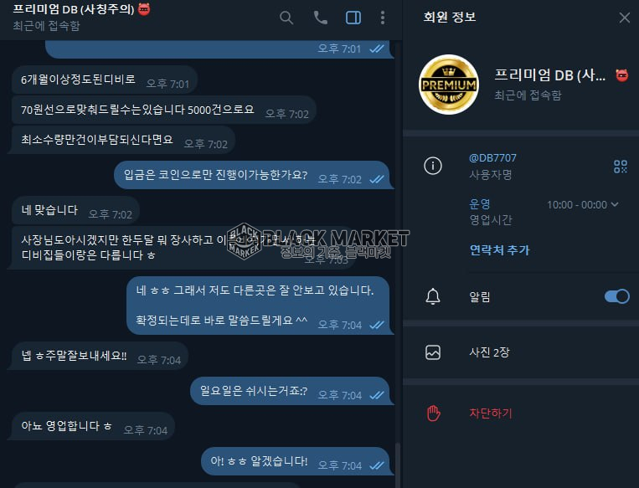The width and height of the screenshot is (639, 488).
Task: Click the info circle icon
Action: tap(432, 166)
